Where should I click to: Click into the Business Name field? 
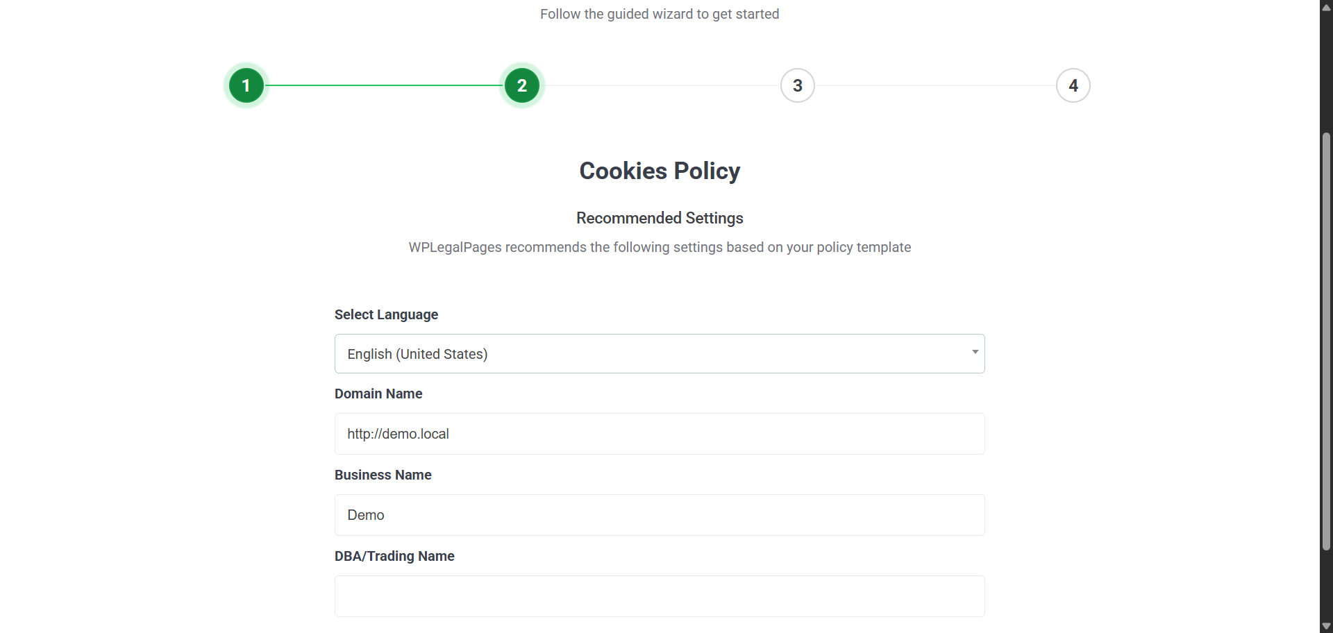pyautogui.click(x=659, y=515)
